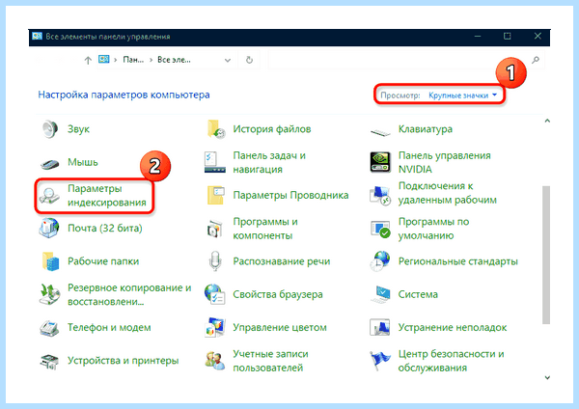579x409 pixels.
Task: Open the Рабочие папки folder icon
Action: tap(50, 261)
